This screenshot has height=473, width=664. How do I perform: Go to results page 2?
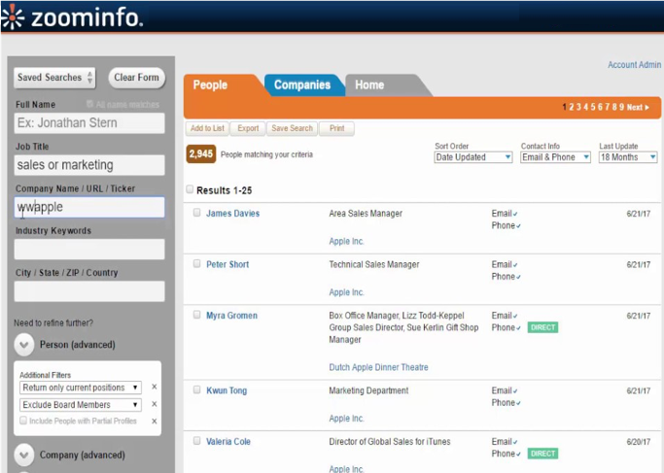tap(572, 107)
